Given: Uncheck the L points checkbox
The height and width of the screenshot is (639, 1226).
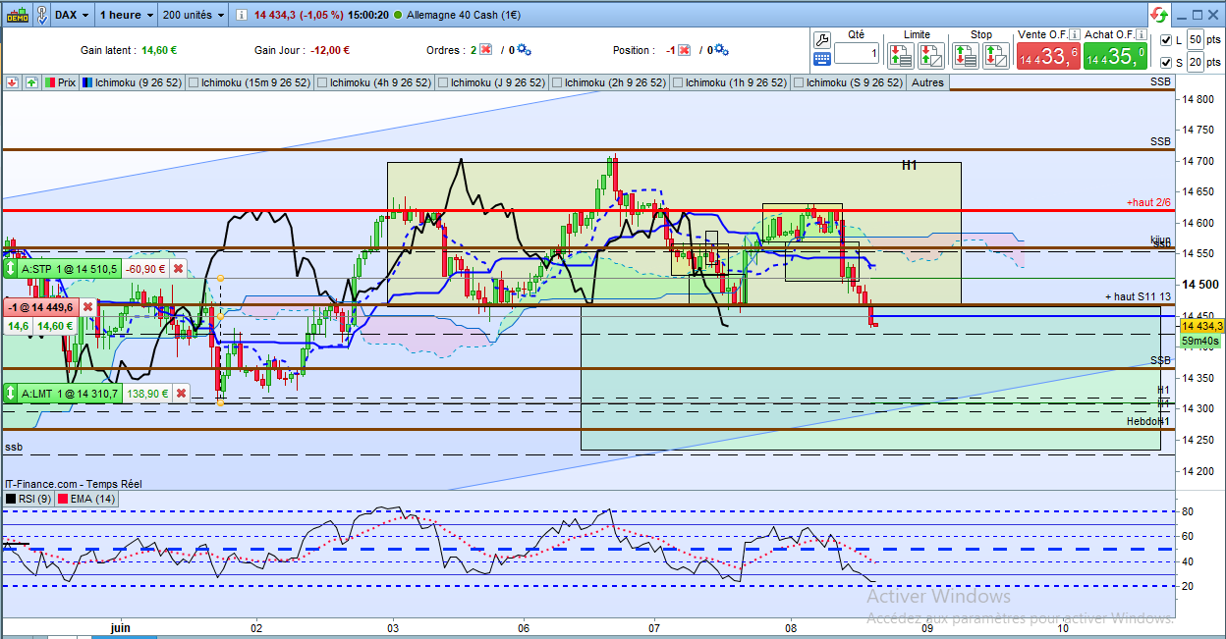Looking at the screenshot, I should click(1166, 40).
